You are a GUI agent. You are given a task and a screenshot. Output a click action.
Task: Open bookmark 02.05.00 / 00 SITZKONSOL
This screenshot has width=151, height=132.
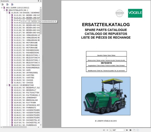[x=27, y=105]
